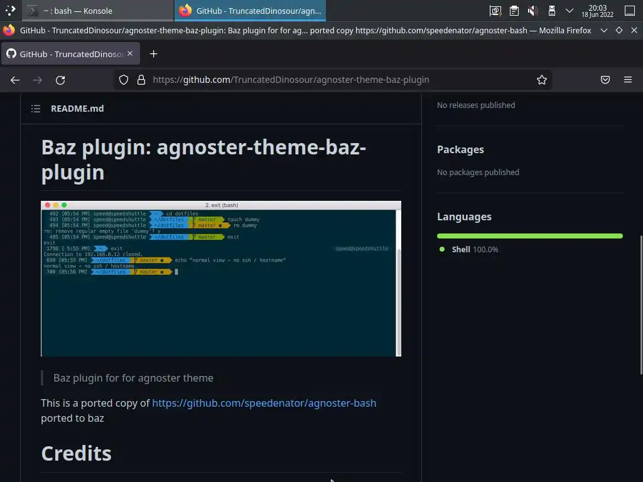Image resolution: width=643 pixels, height=482 pixels.
Task: Open the clock showing 20:03
Action: coord(598,11)
